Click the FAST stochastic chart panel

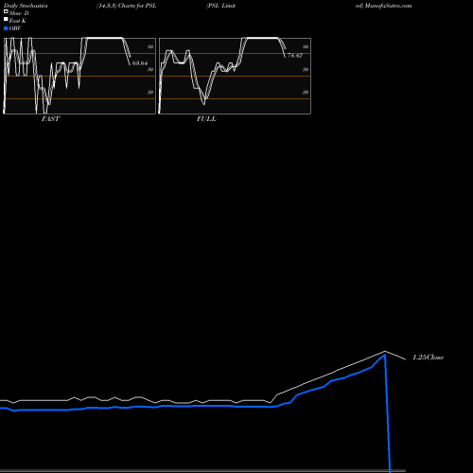tap(79, 76)
